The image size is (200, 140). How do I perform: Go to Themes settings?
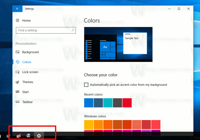[x=28, y=82]
